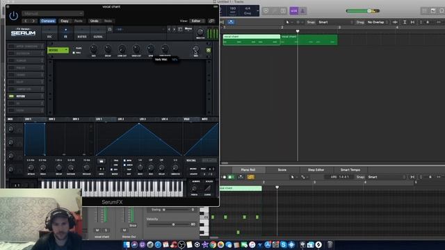Screen dimensions: 445x250
Task: Open the Snap Smart dropdown in tracks area
Action: click(x=335, y=22)
